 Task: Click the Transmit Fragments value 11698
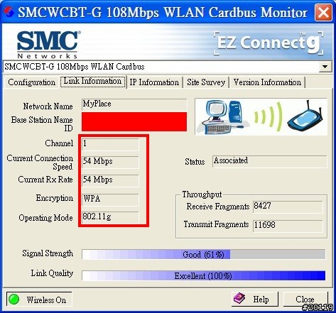[x=288, y=226]
